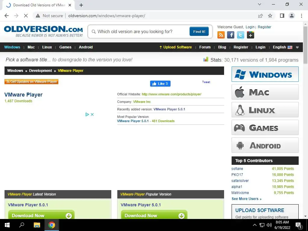
Task: Click the Facebook Like 3 button
Action: coord(160,84)
